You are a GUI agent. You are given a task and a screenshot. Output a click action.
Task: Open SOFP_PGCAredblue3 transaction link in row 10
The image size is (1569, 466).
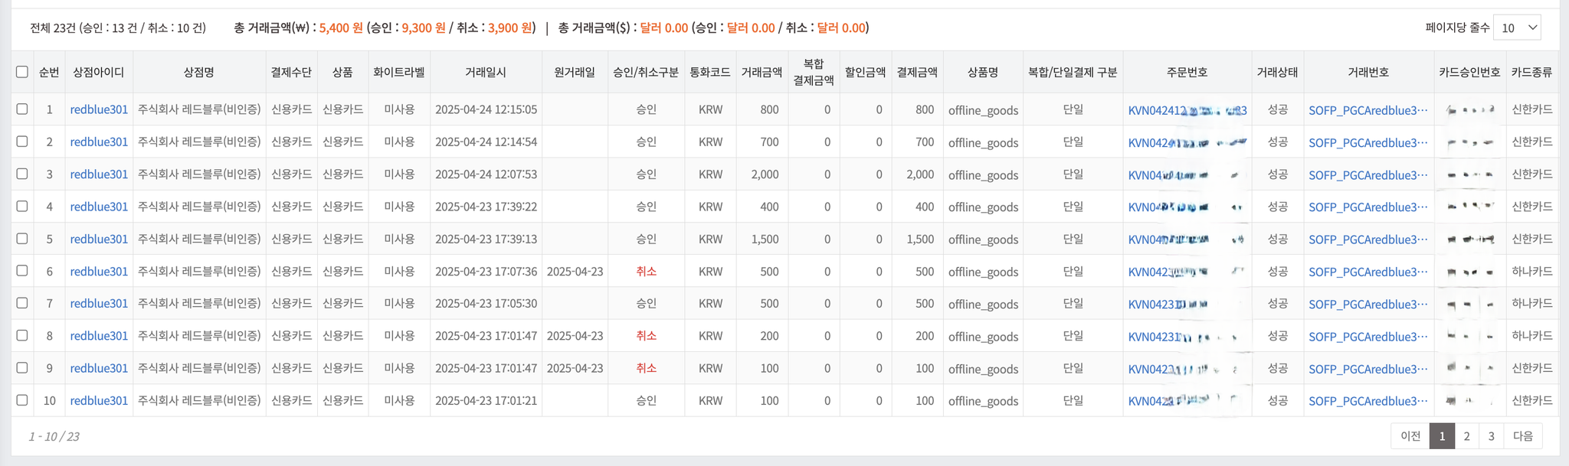point(1368,401)
